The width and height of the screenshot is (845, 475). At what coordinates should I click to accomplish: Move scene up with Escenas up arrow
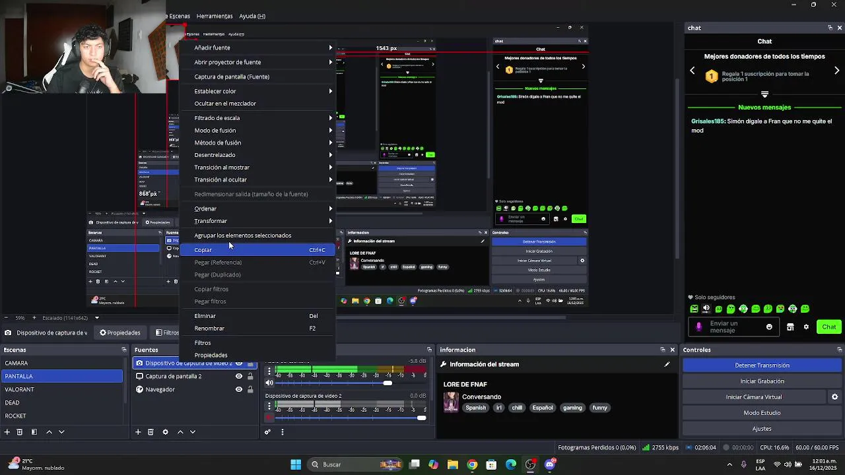click(x=49, y=432)
